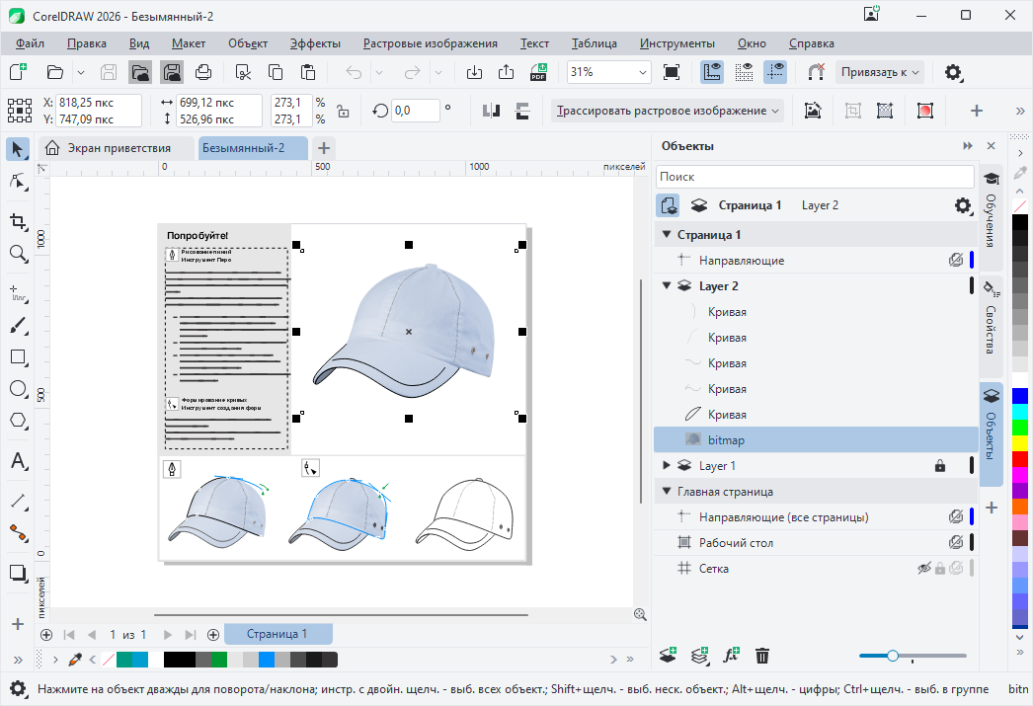1033x706 pixels.
Task: Click the Import icon
Action: (474, 72)
